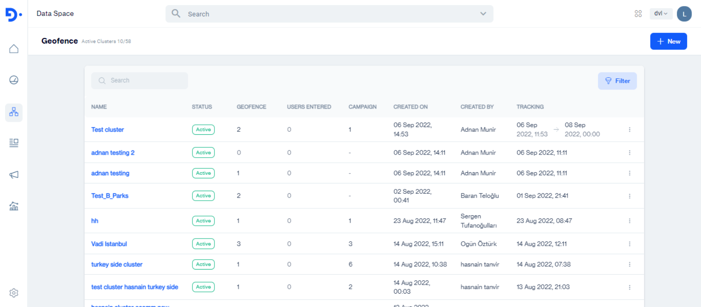Select the cluster hierarchy sidebar icon
Viewport: 701px width, 307px height.
(14, 112)
